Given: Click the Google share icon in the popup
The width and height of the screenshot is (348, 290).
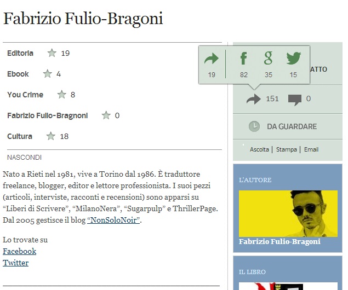Looking at the screenshot, I should (268, 58).
